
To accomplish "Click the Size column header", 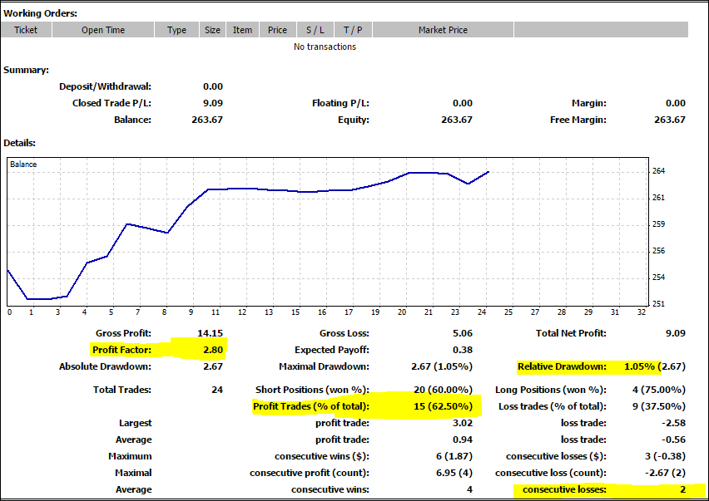I will click(x=213, y=30).
